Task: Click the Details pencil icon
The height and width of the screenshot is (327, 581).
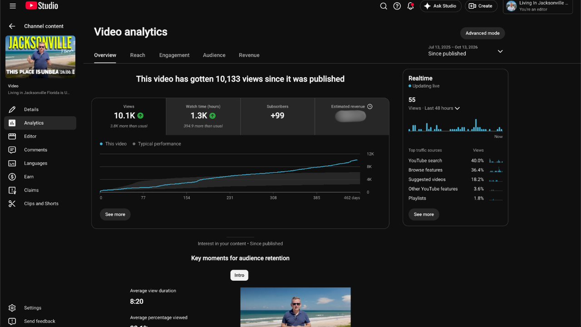Action: 12,109
